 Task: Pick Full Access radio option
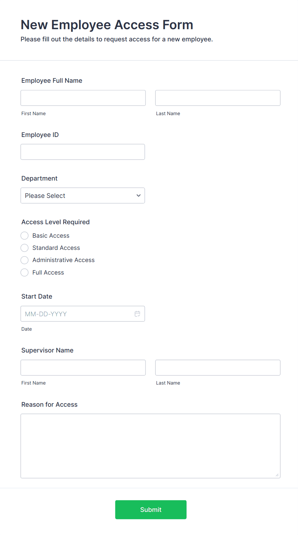coord(24,272)
